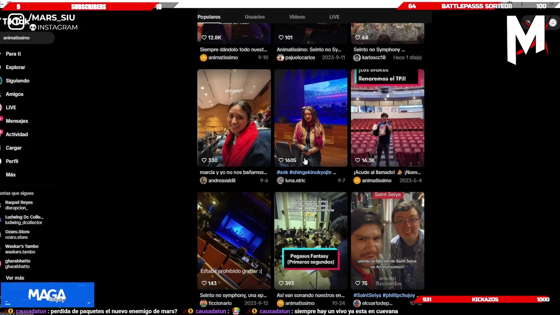Click the heart icon showing 143 likes

pos(204,283)
